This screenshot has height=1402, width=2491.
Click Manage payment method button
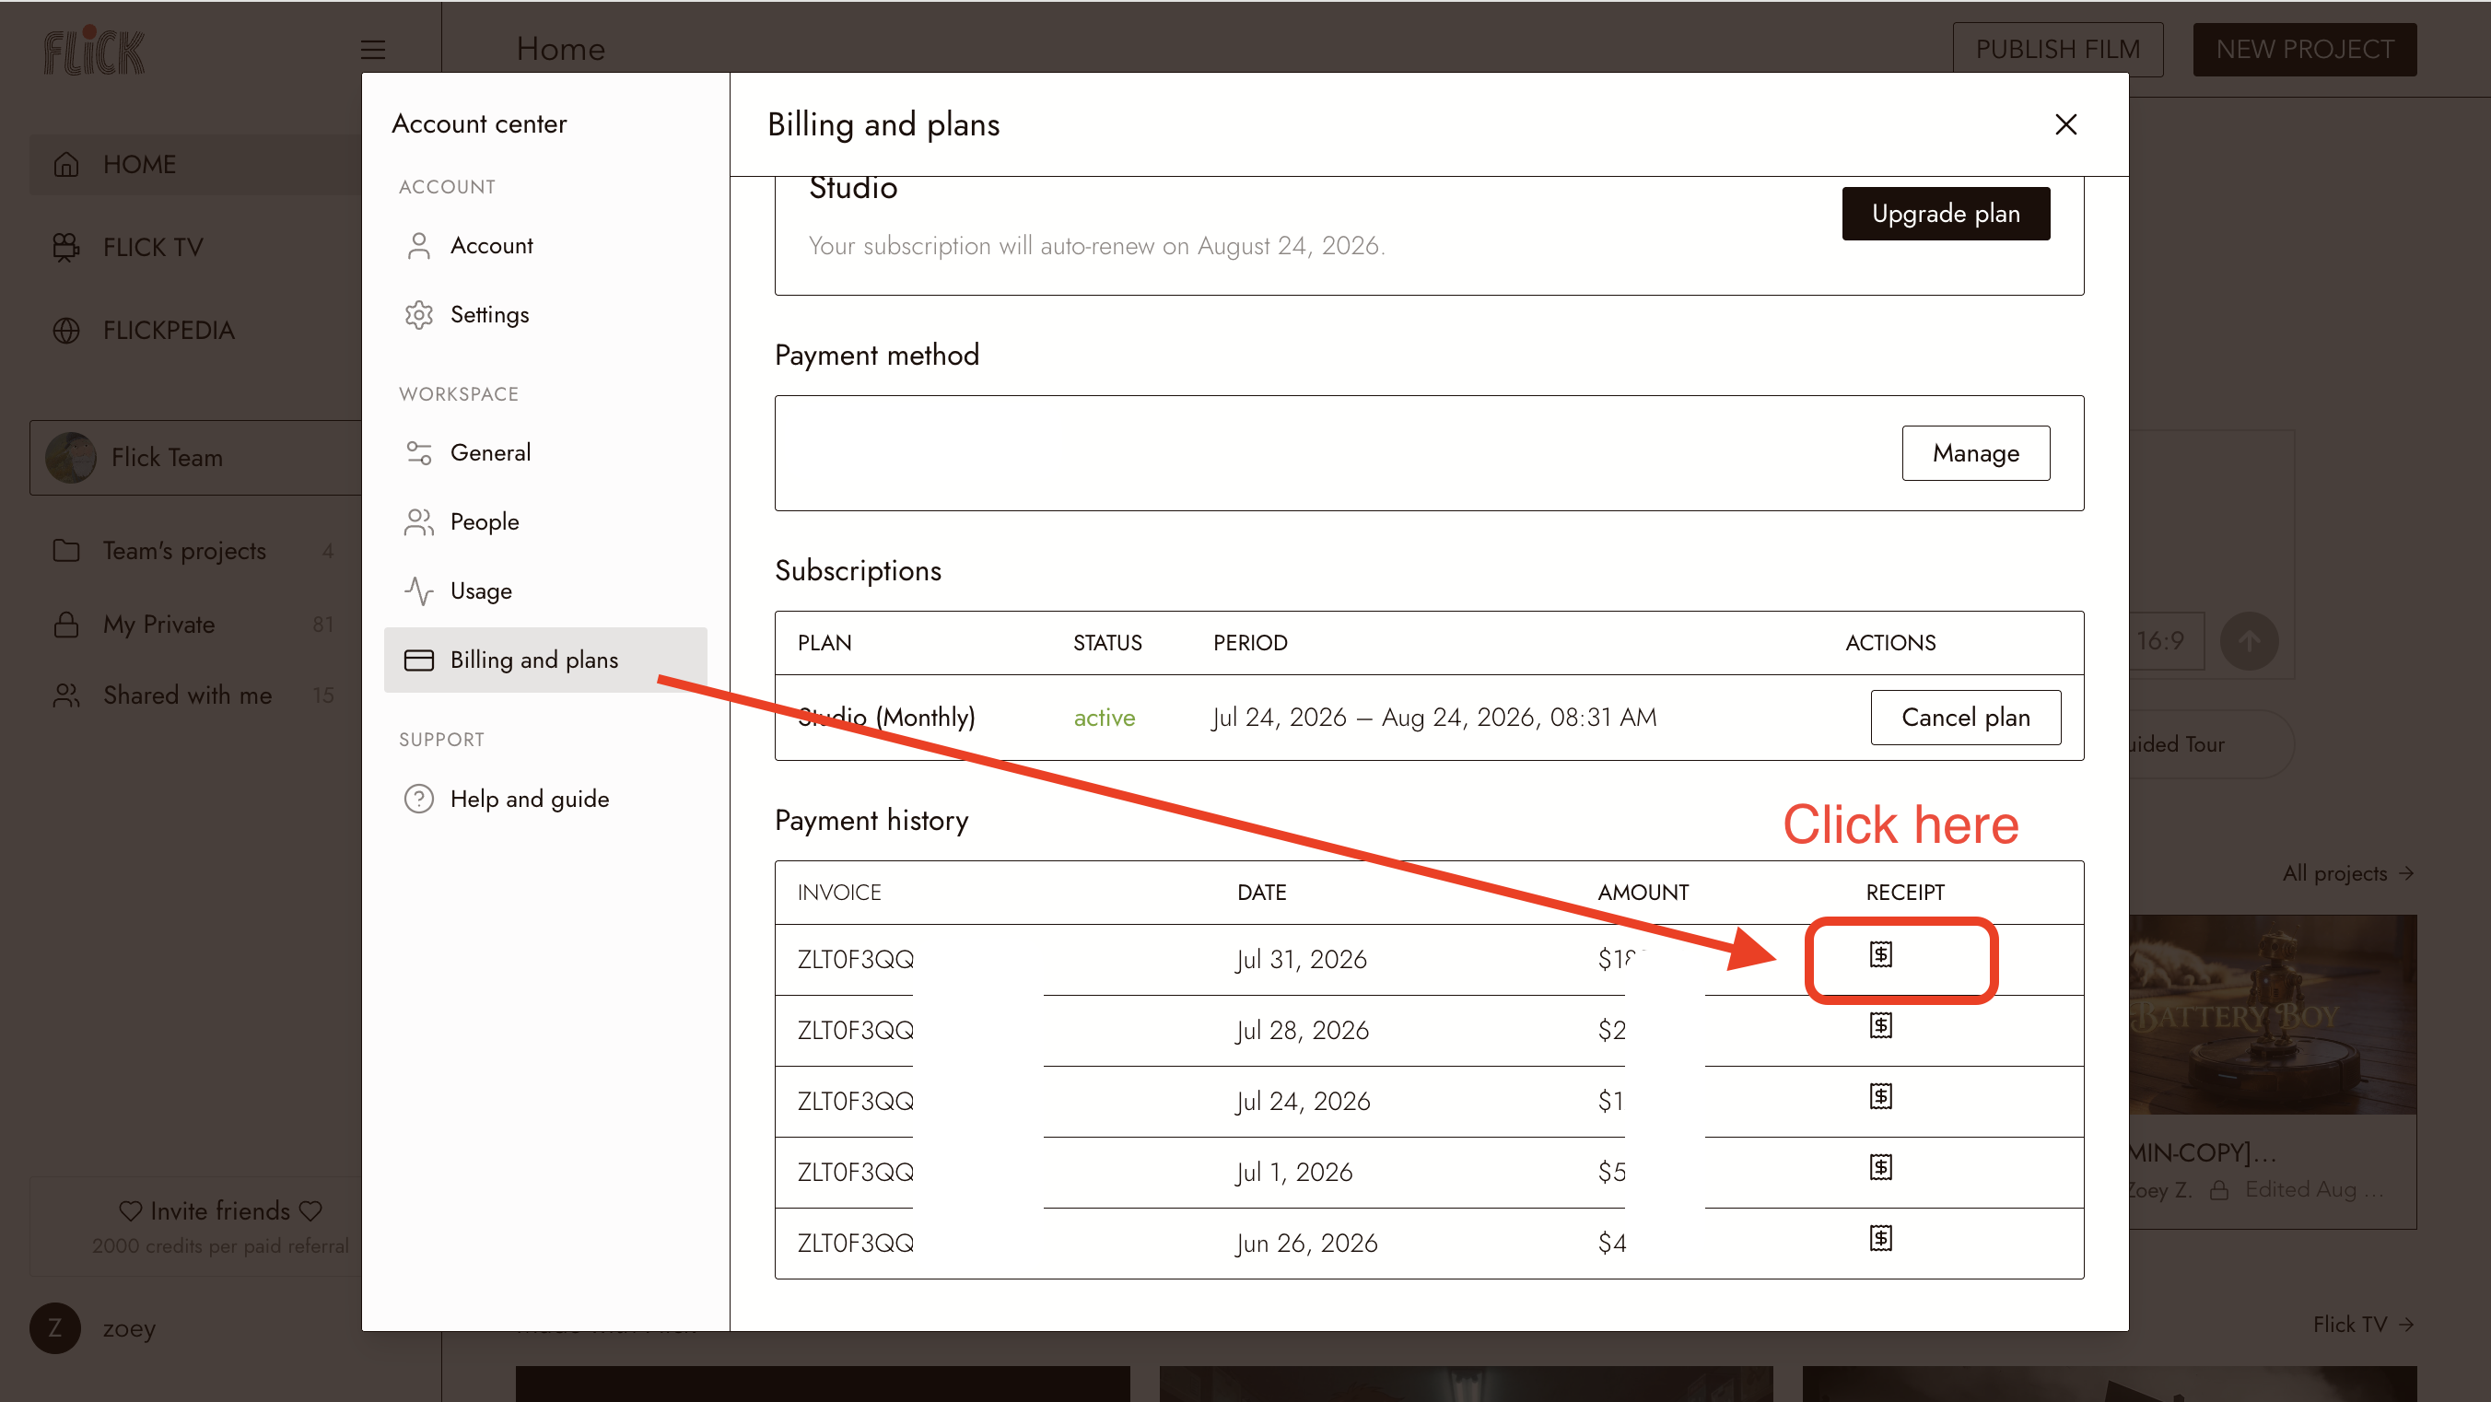pos(1976,453)
